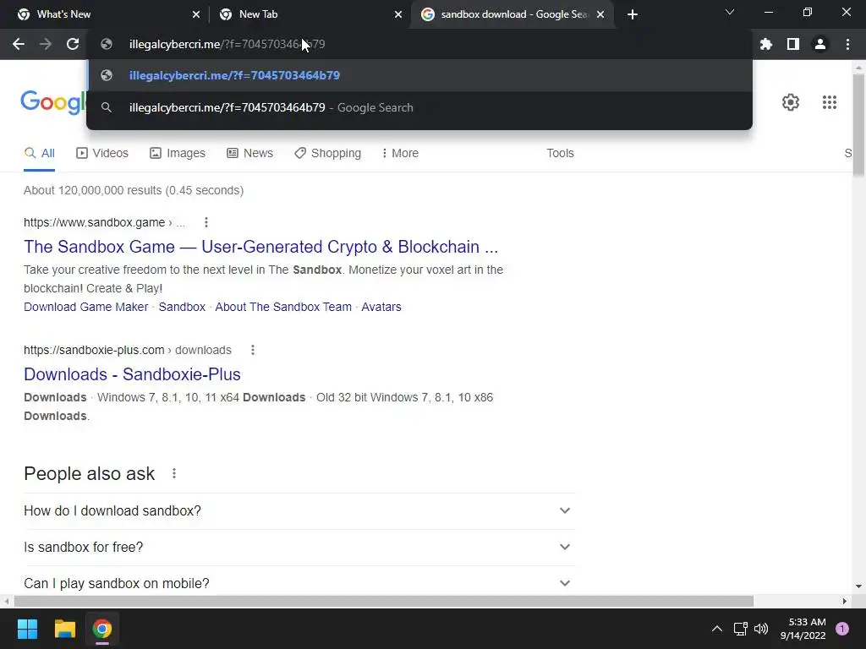Image resolution: width=866 pixels, height=649 pixels.
Task: Open the search Tools button
Action: tap(560, 153)
